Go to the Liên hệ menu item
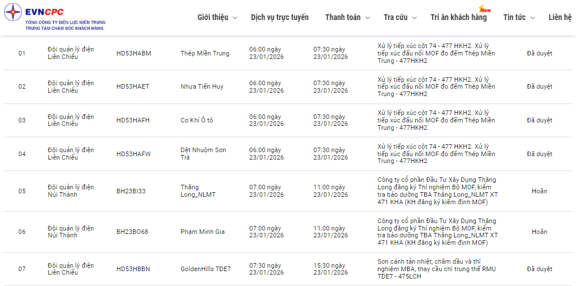The height and width of the screenshot is (286, 576). pos(560,17)
